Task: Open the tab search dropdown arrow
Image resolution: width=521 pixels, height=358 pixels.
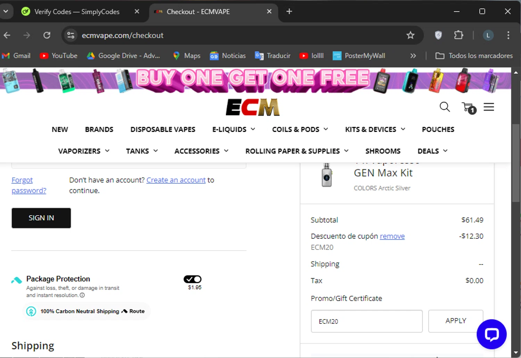Action: point(6,11)
